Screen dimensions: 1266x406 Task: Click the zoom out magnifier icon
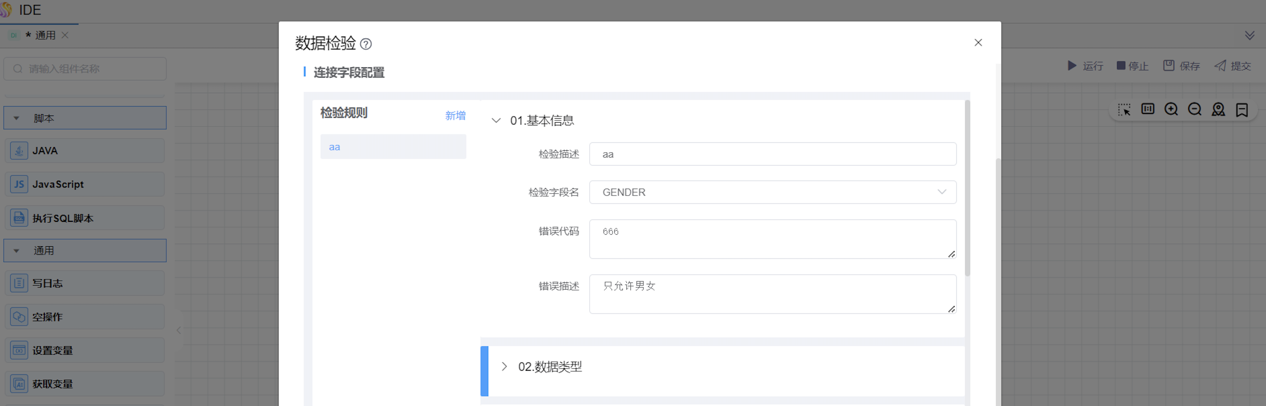(x=1194, y=109)
